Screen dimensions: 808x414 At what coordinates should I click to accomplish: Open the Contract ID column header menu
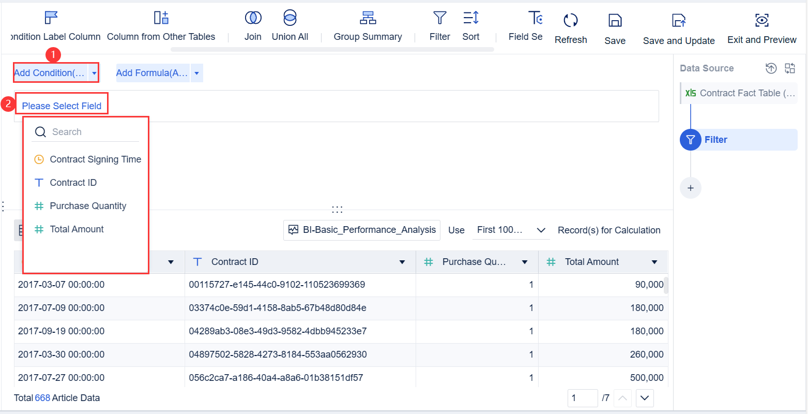click(x=402, y=262)
